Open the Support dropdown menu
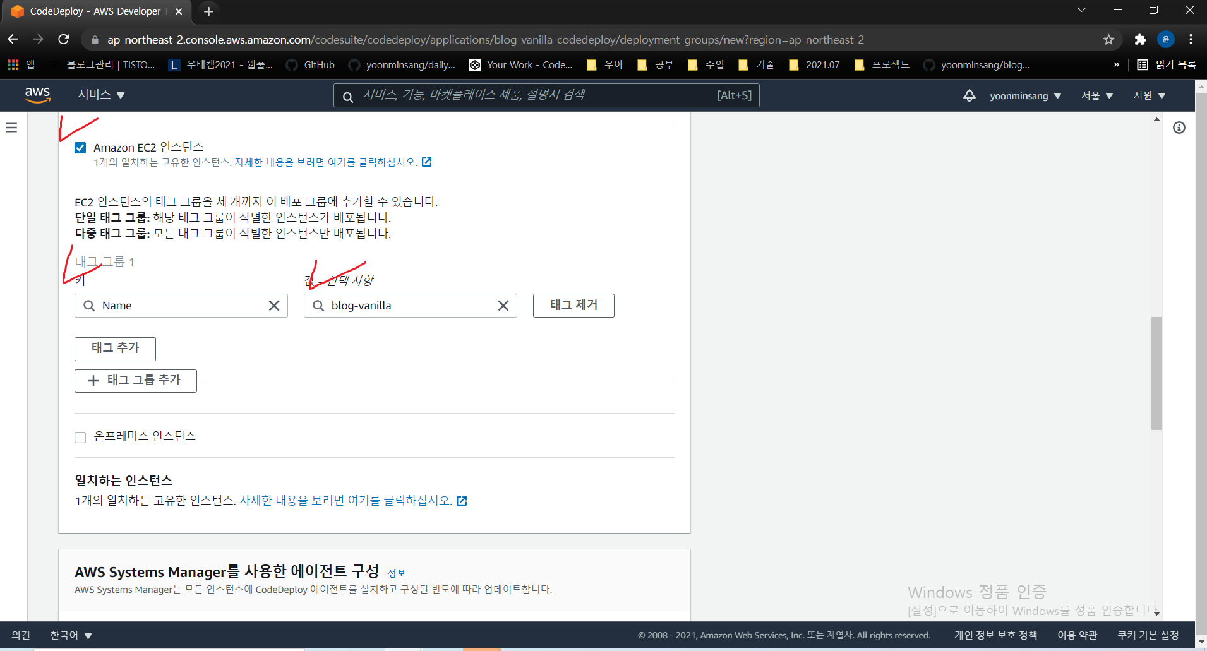 pos(1150,95)
